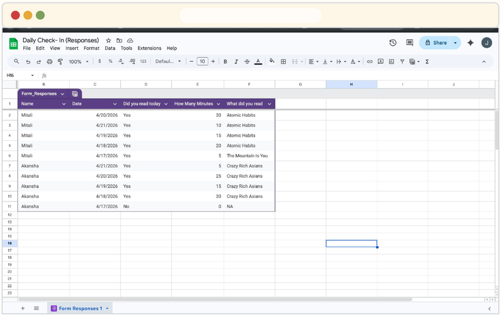Select the Form Responses 1 tab
This screenshot has width=501, height=315.
point(80,308)
